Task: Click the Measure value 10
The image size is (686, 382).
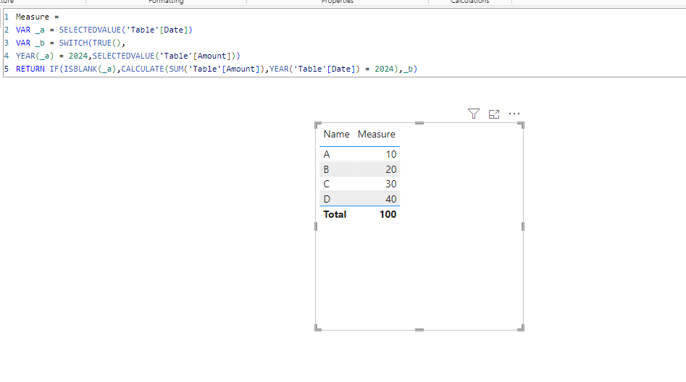Action: (390, 154)
